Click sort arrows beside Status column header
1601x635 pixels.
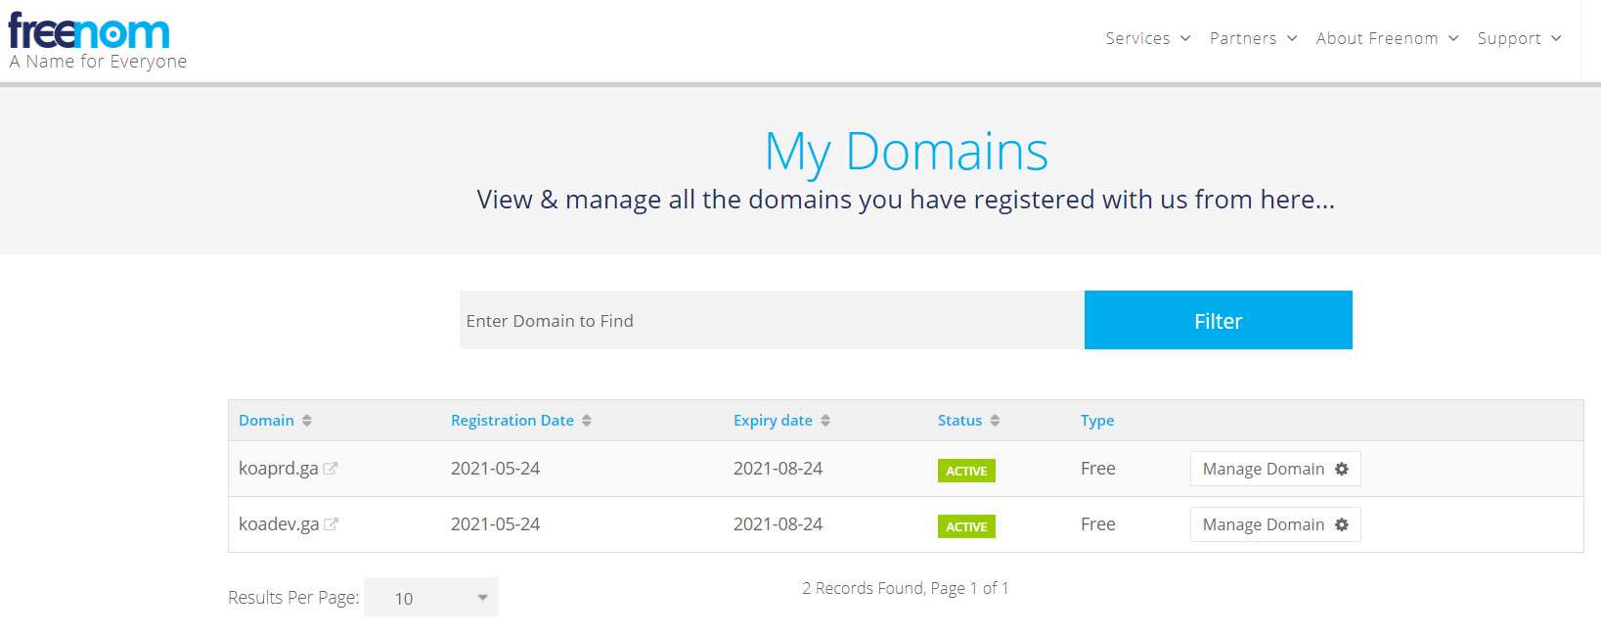[x=995, y=421]
